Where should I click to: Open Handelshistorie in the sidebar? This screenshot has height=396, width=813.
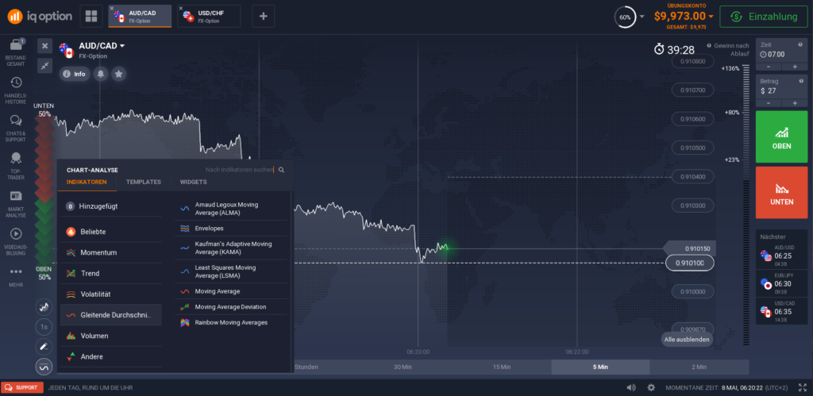(x=16, y=90)
